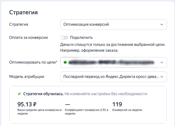Open the 'Модель атрибуции' dropdown
Image resolution: width=175 pixels, height=126 pixels.
tap(114, 77)
